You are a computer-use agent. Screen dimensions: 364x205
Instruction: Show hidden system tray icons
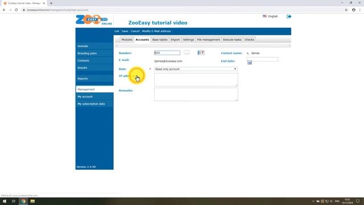click(x=313, y=201)
